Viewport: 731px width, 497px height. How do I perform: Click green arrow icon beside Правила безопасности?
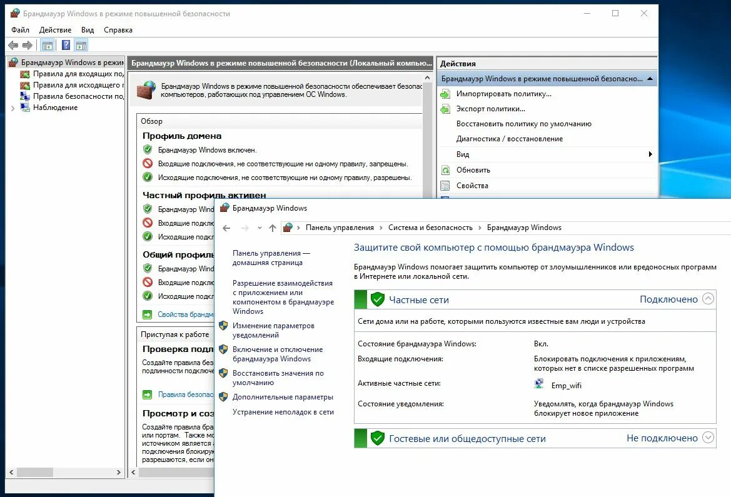(x=148, y=395)
